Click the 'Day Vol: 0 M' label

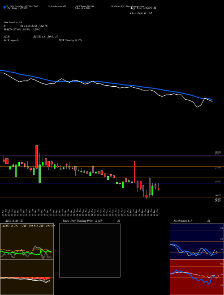pyautogui.click(x=141, y=13)
